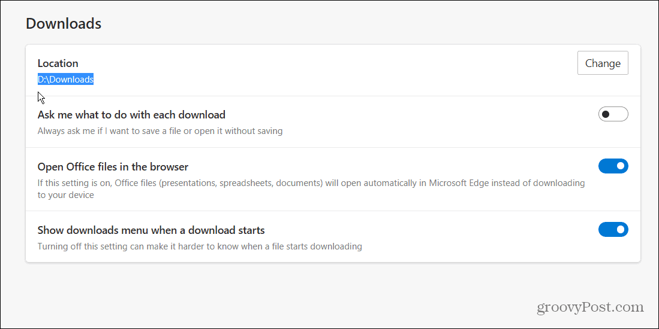This screenshot has height=329, width=659.
Task: Click the "Open Office files in the browser" title
Action: (x=113, y=167)
